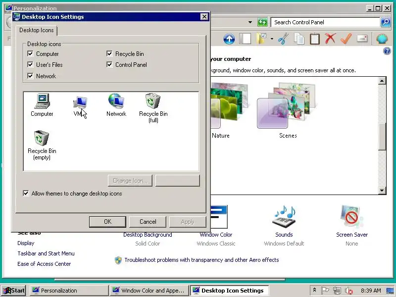Click the Screen Saver label link
This screenshot has height=297, width=396.
point(352,235)
